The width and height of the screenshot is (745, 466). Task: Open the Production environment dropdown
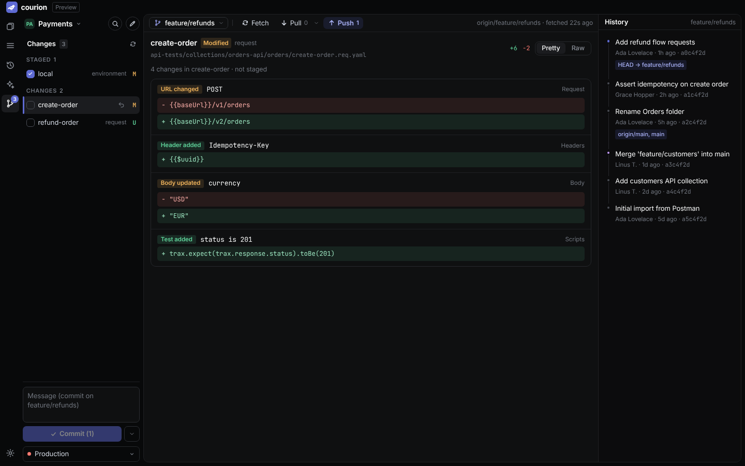pyautogui.click(x=81, y=454)
